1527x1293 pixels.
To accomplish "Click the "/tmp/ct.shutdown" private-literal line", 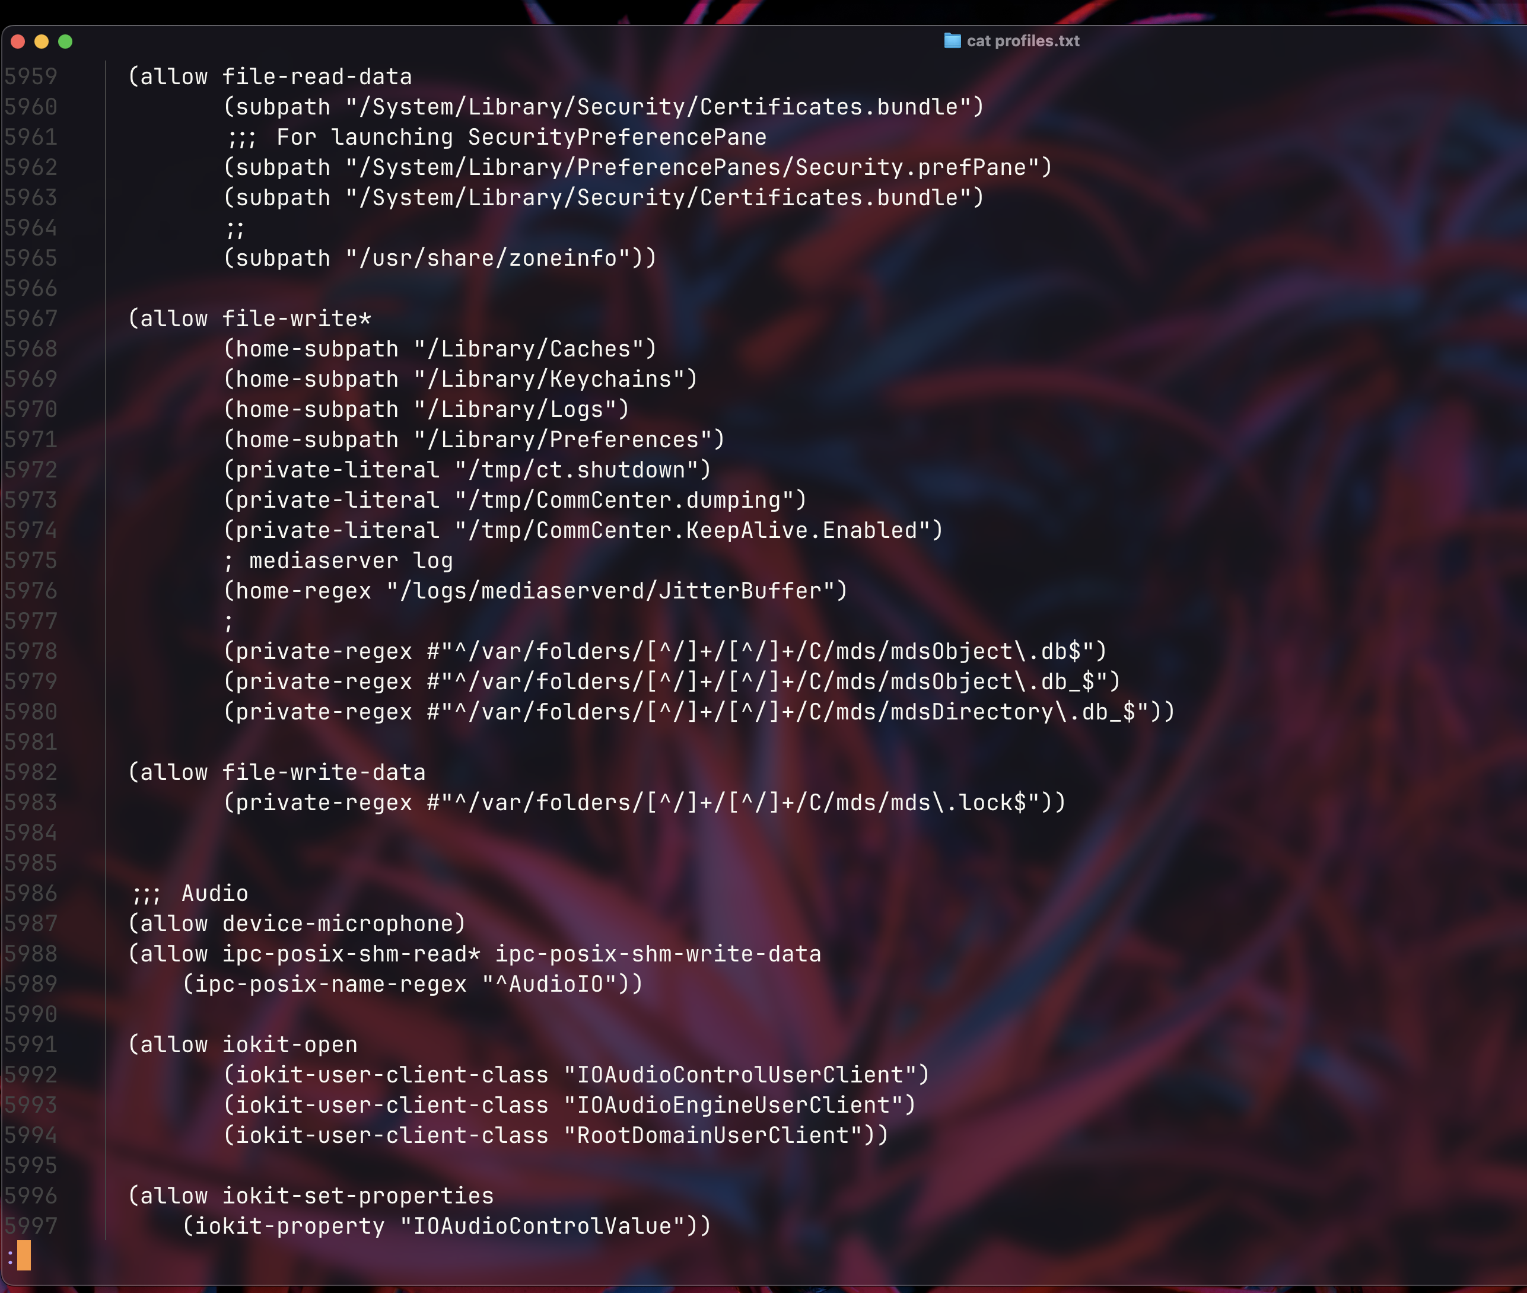I will 467,470.
